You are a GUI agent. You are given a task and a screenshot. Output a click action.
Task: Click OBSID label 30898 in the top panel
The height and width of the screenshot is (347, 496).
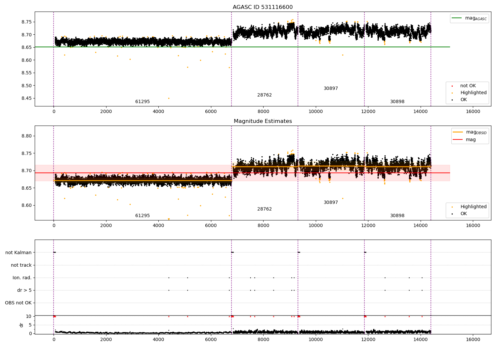tap(397, 102)
